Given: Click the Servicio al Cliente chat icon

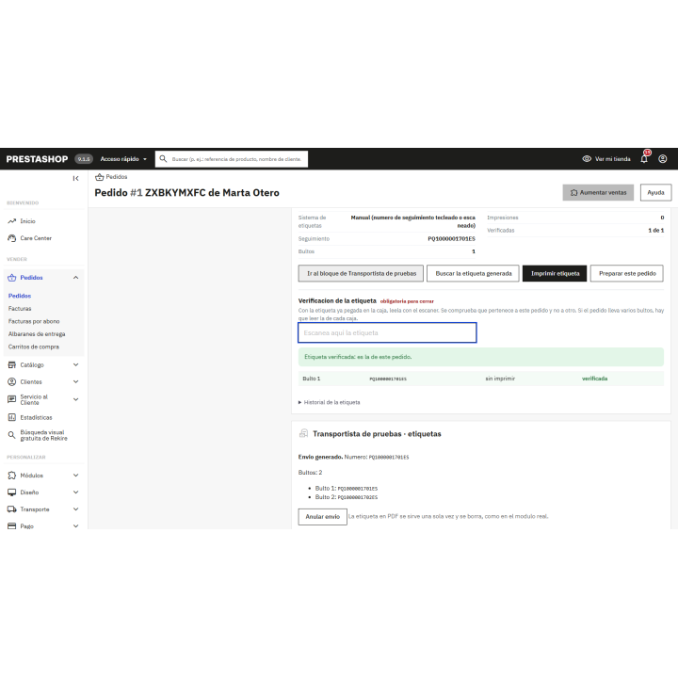Looking at the screenshot, I should click(11, 399).
